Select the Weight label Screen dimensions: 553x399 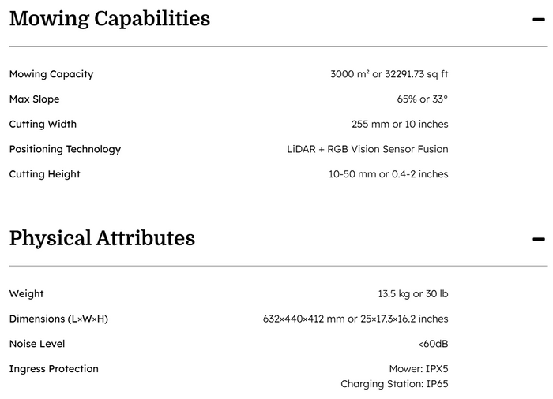26,294
